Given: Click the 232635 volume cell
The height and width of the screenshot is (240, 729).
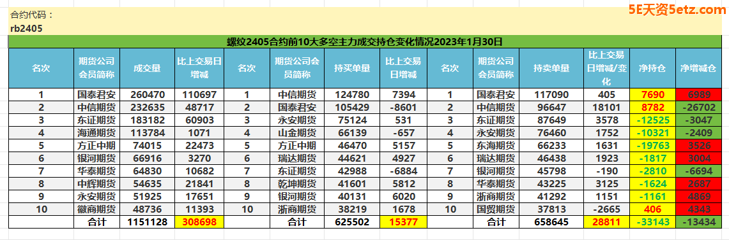Looking at the screenshot, I should coord(147,108).
